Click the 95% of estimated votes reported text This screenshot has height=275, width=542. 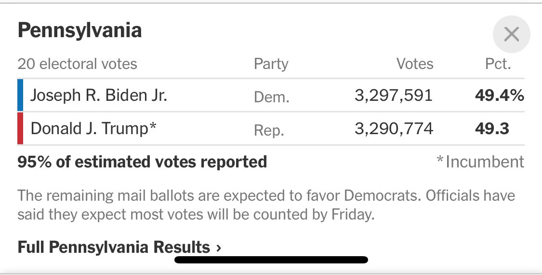point(142,162)
